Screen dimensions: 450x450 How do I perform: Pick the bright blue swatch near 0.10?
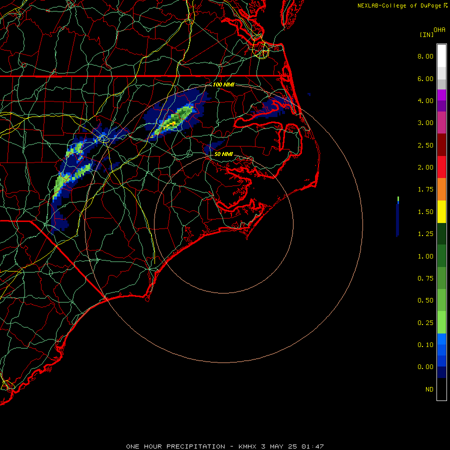(441, 339)
